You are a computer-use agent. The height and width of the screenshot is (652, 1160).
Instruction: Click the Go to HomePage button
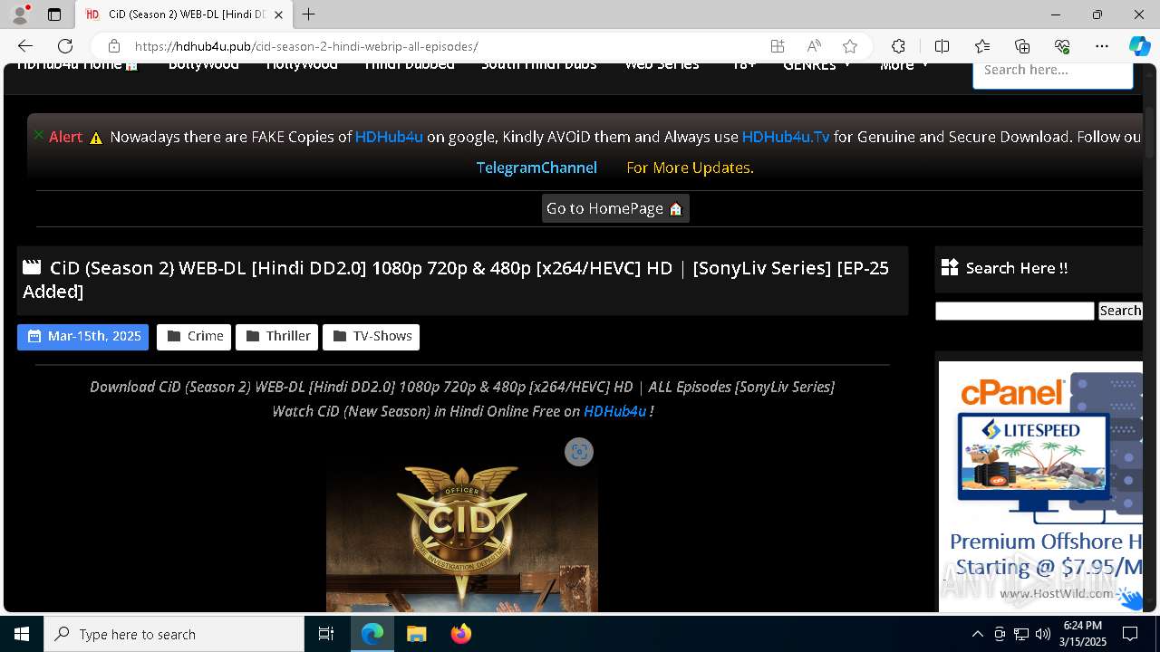tap(615, 208)
